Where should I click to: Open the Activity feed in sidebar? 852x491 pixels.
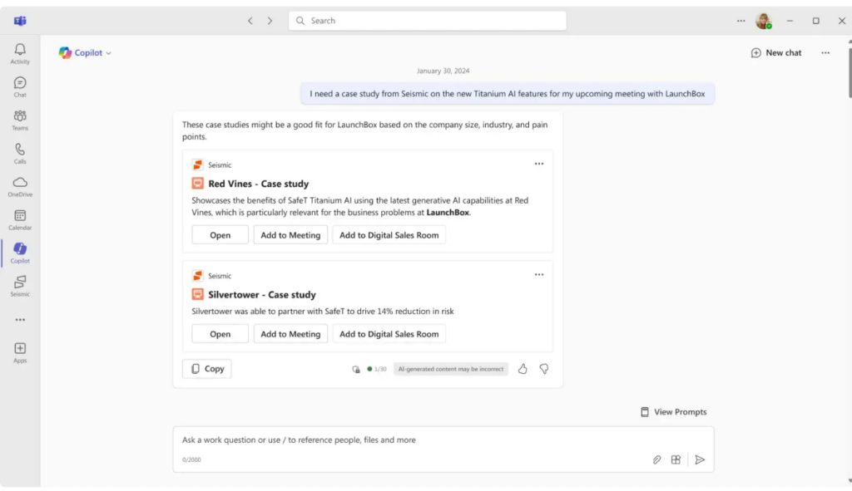(20, 54)
